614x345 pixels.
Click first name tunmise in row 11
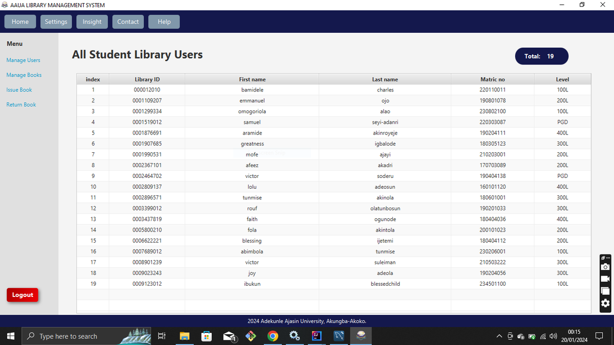pos(252,197)
